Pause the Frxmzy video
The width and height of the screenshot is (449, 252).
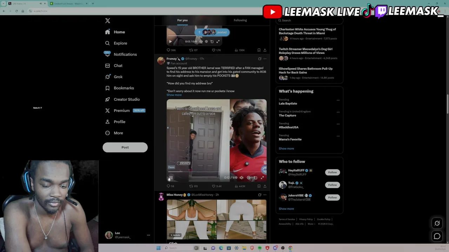[x=171, y=177]
